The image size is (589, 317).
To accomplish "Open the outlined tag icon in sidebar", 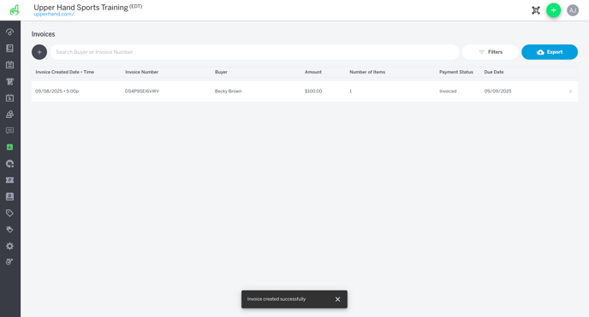I will 9,214.
